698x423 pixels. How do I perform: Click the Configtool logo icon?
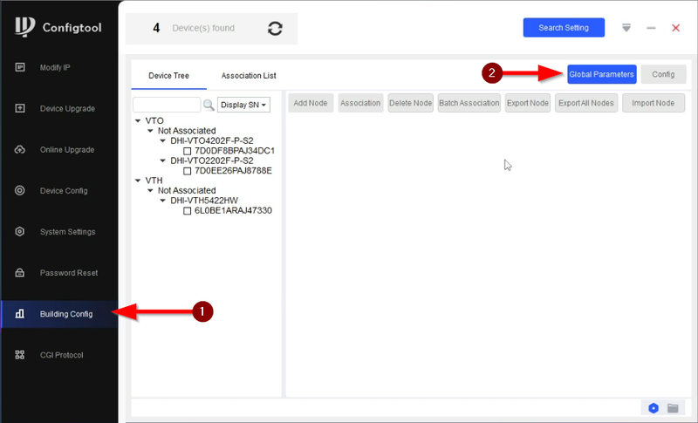click(x=24, y=27)
